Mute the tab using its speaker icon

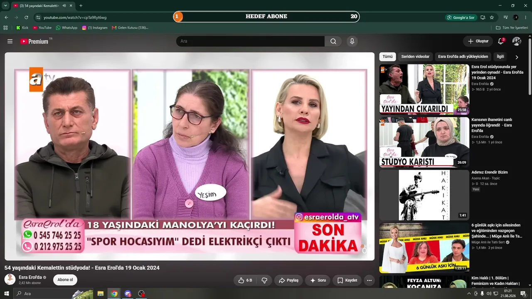64,5
